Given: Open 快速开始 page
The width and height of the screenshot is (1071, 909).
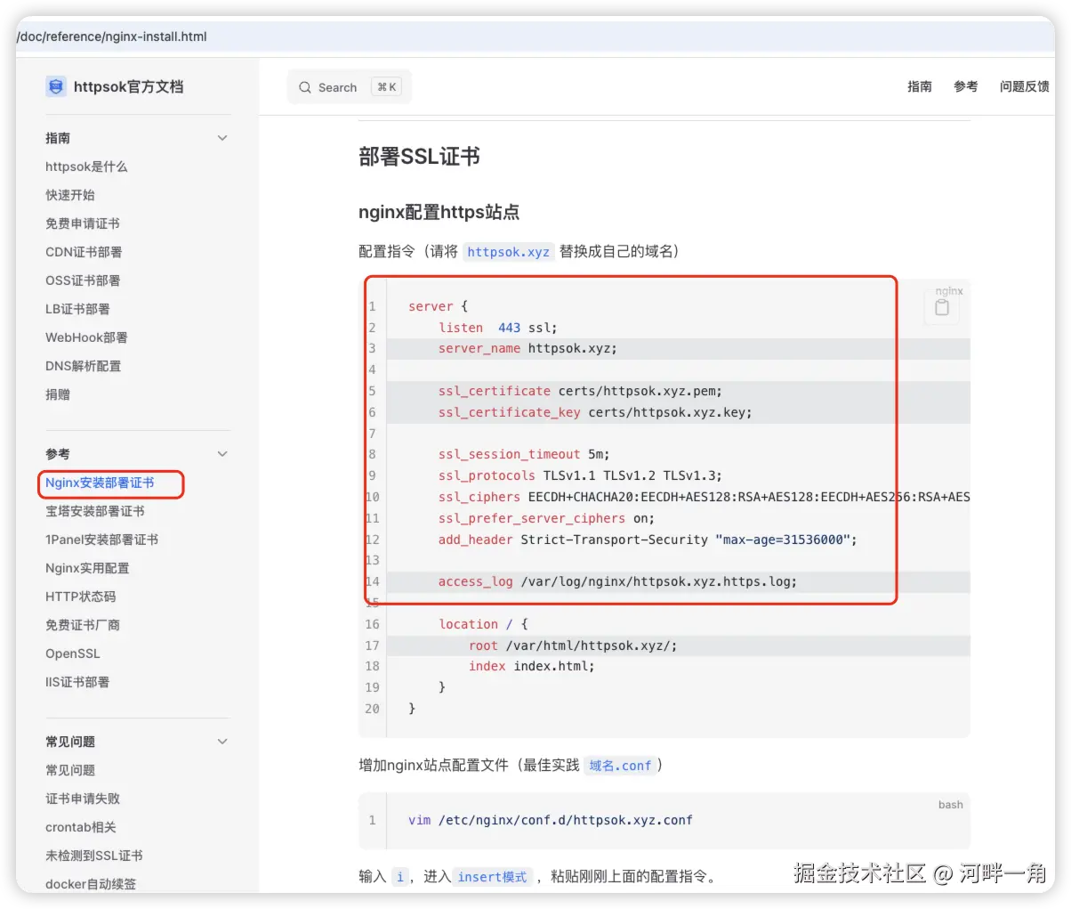Looking at the screenshot, I should 70,195.
